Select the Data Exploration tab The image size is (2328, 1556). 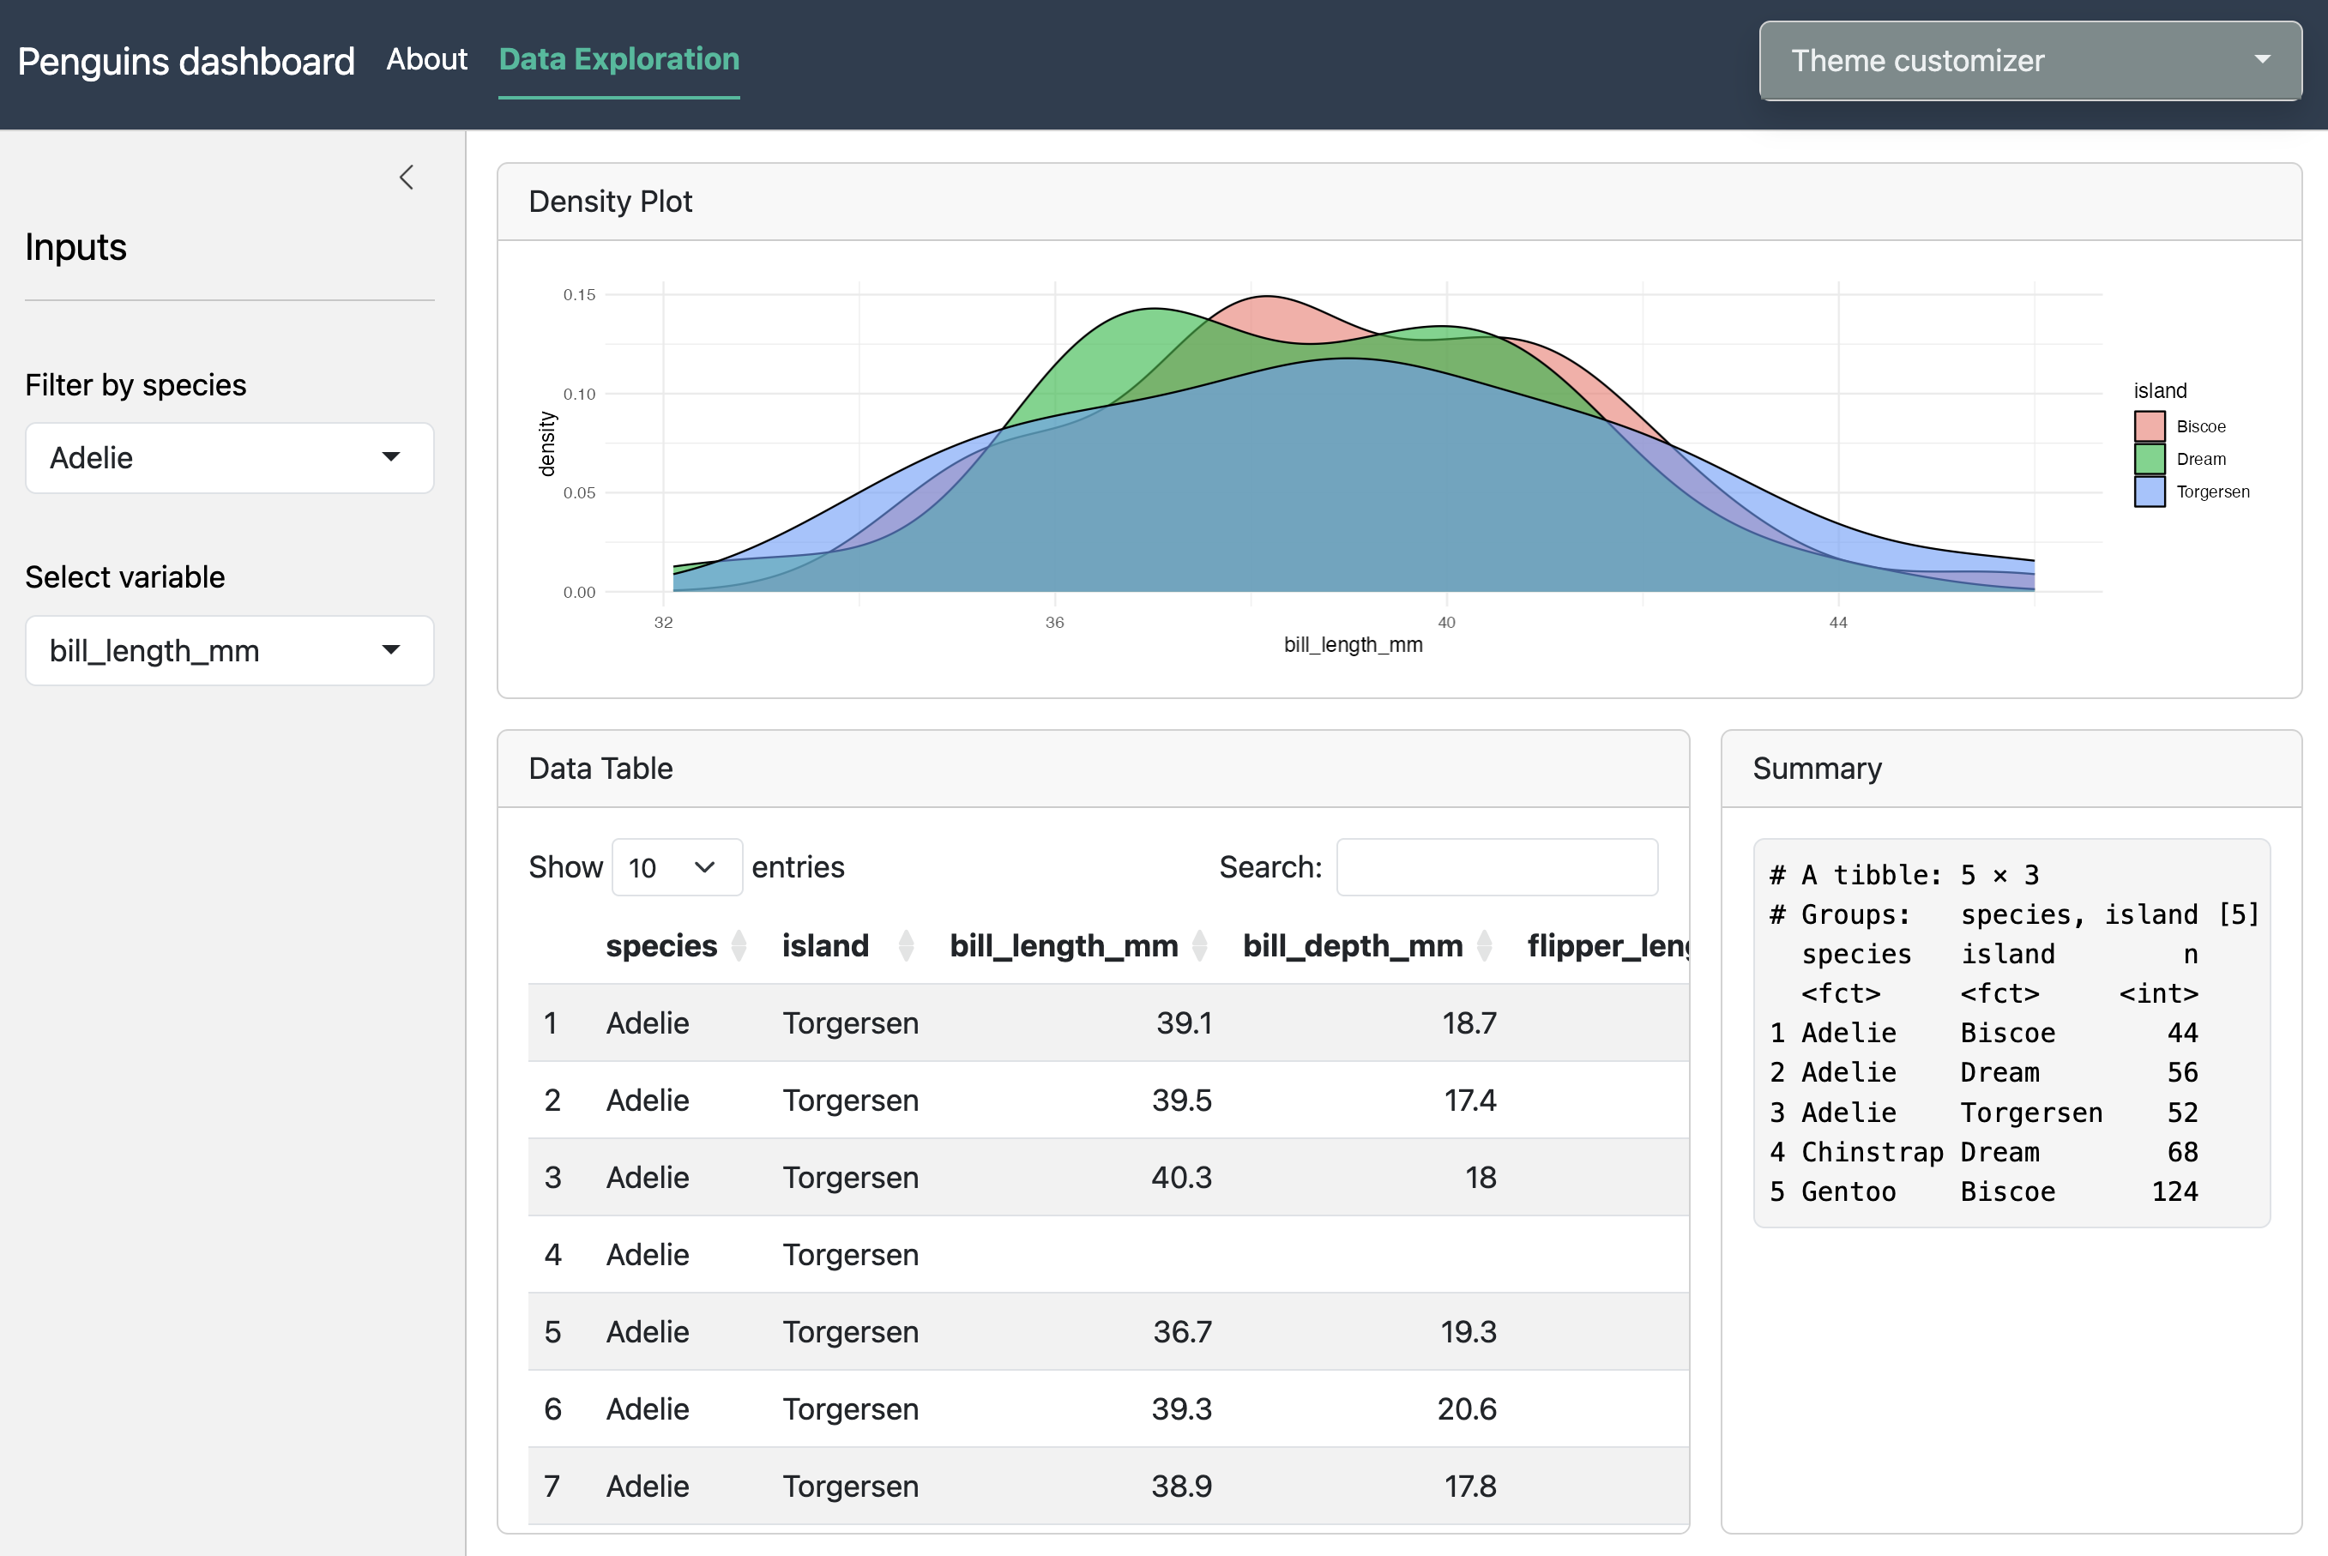[x=618, y=59]
